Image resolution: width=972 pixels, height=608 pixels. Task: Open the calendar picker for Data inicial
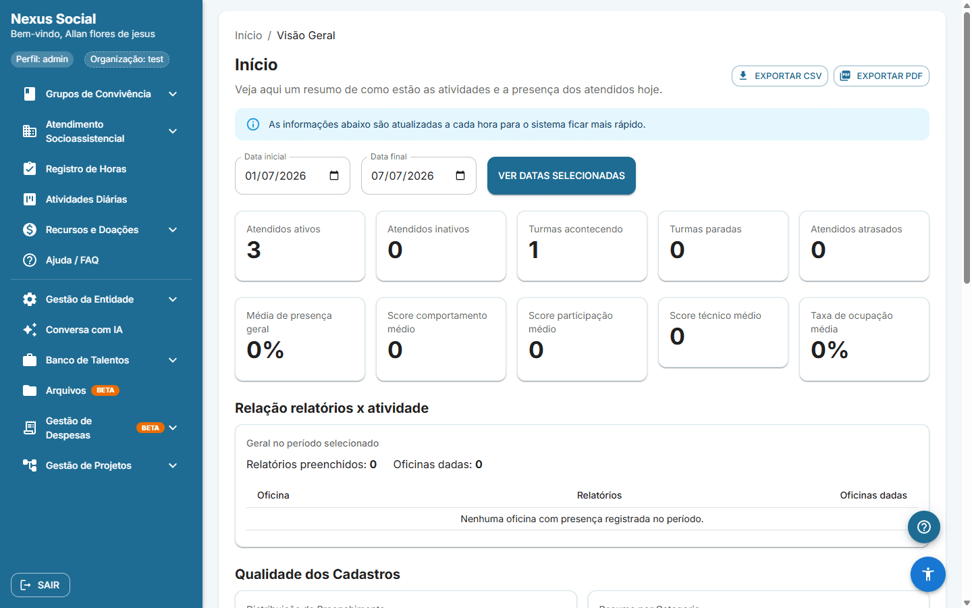coord(334,176)
